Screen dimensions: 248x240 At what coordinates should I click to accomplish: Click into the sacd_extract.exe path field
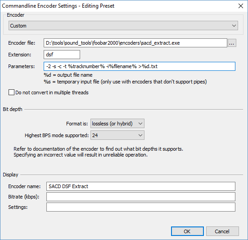135,43
